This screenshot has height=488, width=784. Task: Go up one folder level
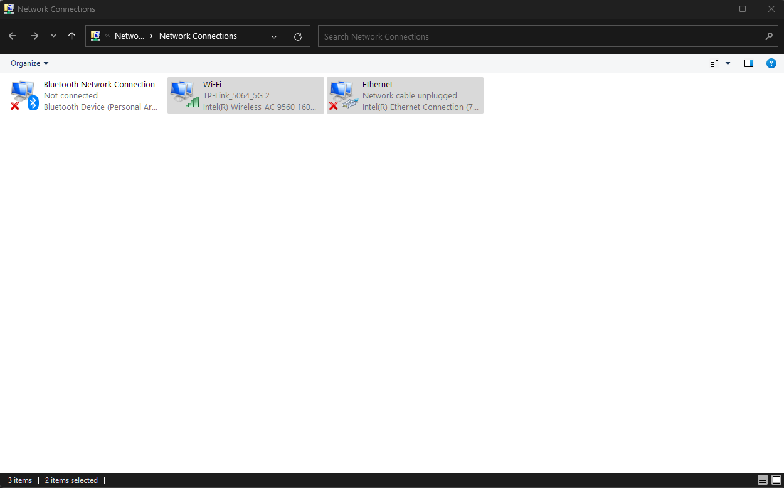click(72, 36)
